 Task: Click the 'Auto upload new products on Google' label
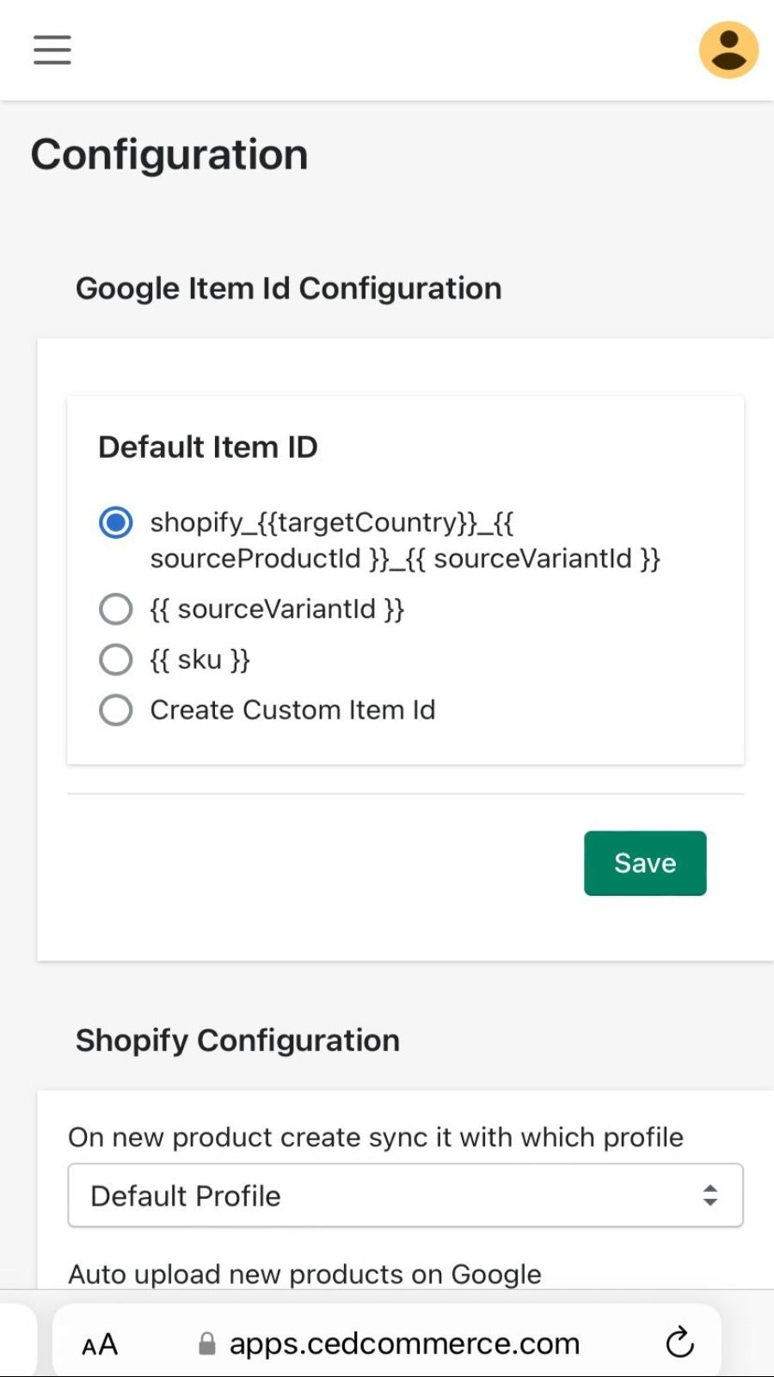pyautogui.click(x=304, y=1274)
